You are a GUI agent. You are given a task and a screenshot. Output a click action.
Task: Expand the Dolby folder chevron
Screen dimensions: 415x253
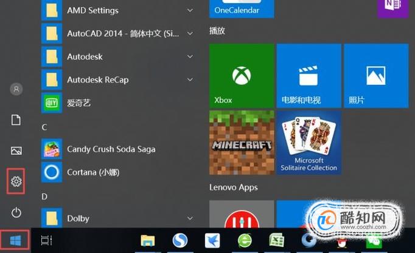pos(190,218)
